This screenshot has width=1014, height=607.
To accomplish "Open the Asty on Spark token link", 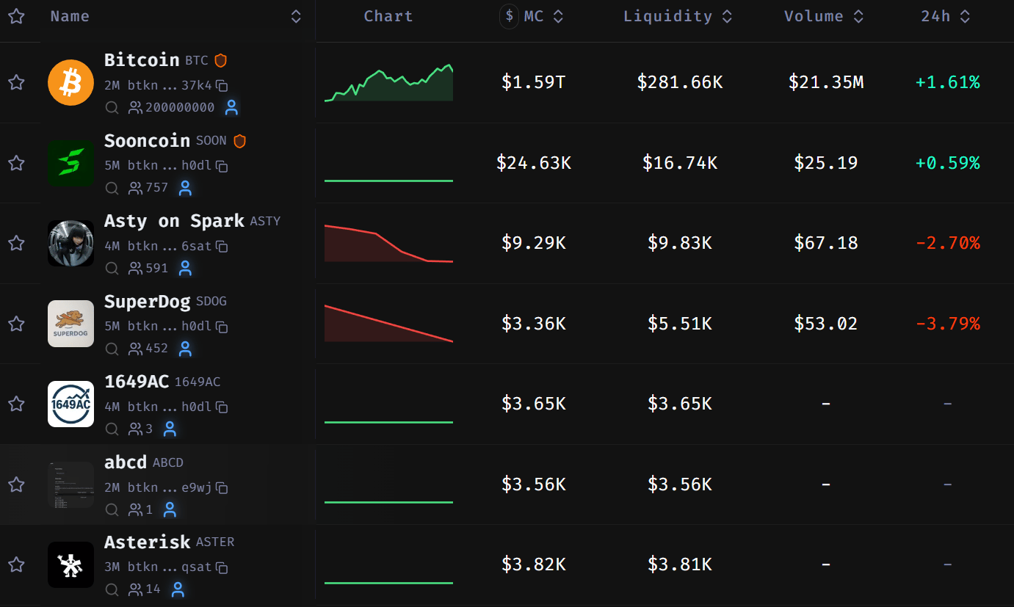I will [x=174, y=221].
